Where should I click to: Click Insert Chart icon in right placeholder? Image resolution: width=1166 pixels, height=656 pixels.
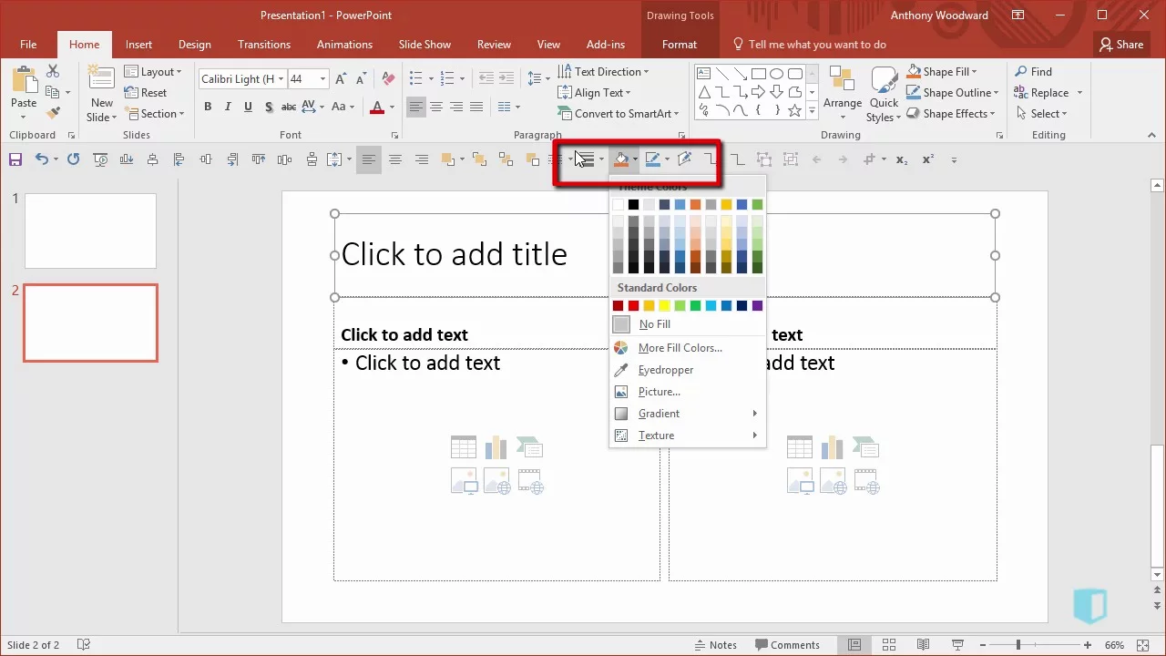pos(833,446)
